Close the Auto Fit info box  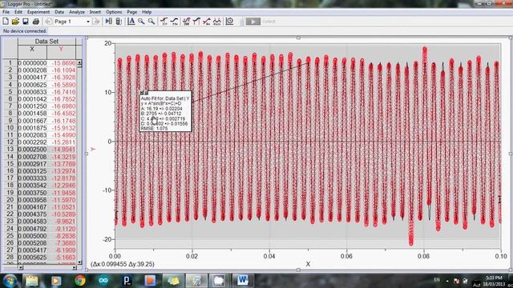(142, 93)
